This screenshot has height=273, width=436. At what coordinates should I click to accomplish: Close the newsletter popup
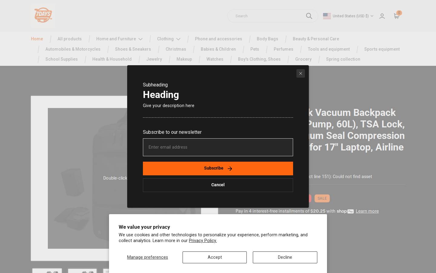coord(301,73)
